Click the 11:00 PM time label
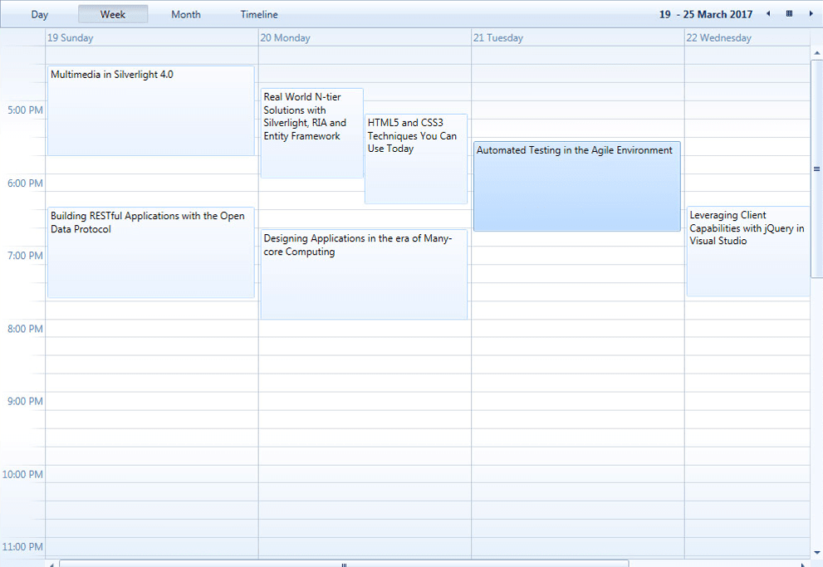 tap(22, 546)
